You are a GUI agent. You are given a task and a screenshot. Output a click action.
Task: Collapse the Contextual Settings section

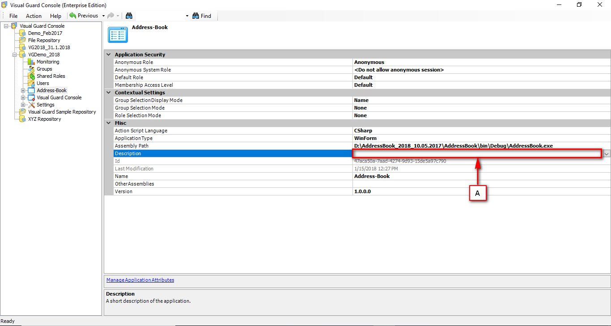(x=108, y=93)
